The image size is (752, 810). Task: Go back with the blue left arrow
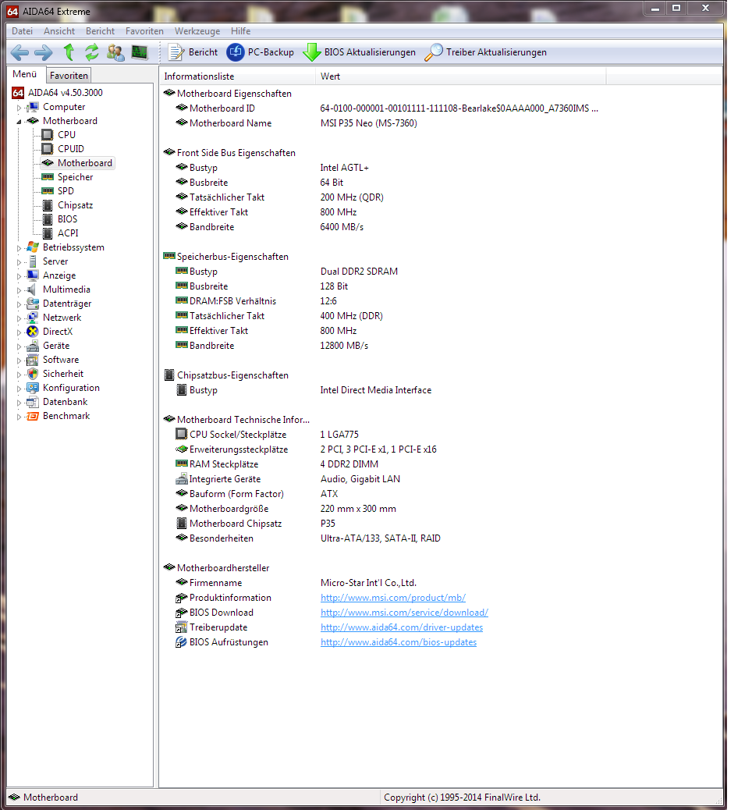pyautogui.click(x=20, y=52)
